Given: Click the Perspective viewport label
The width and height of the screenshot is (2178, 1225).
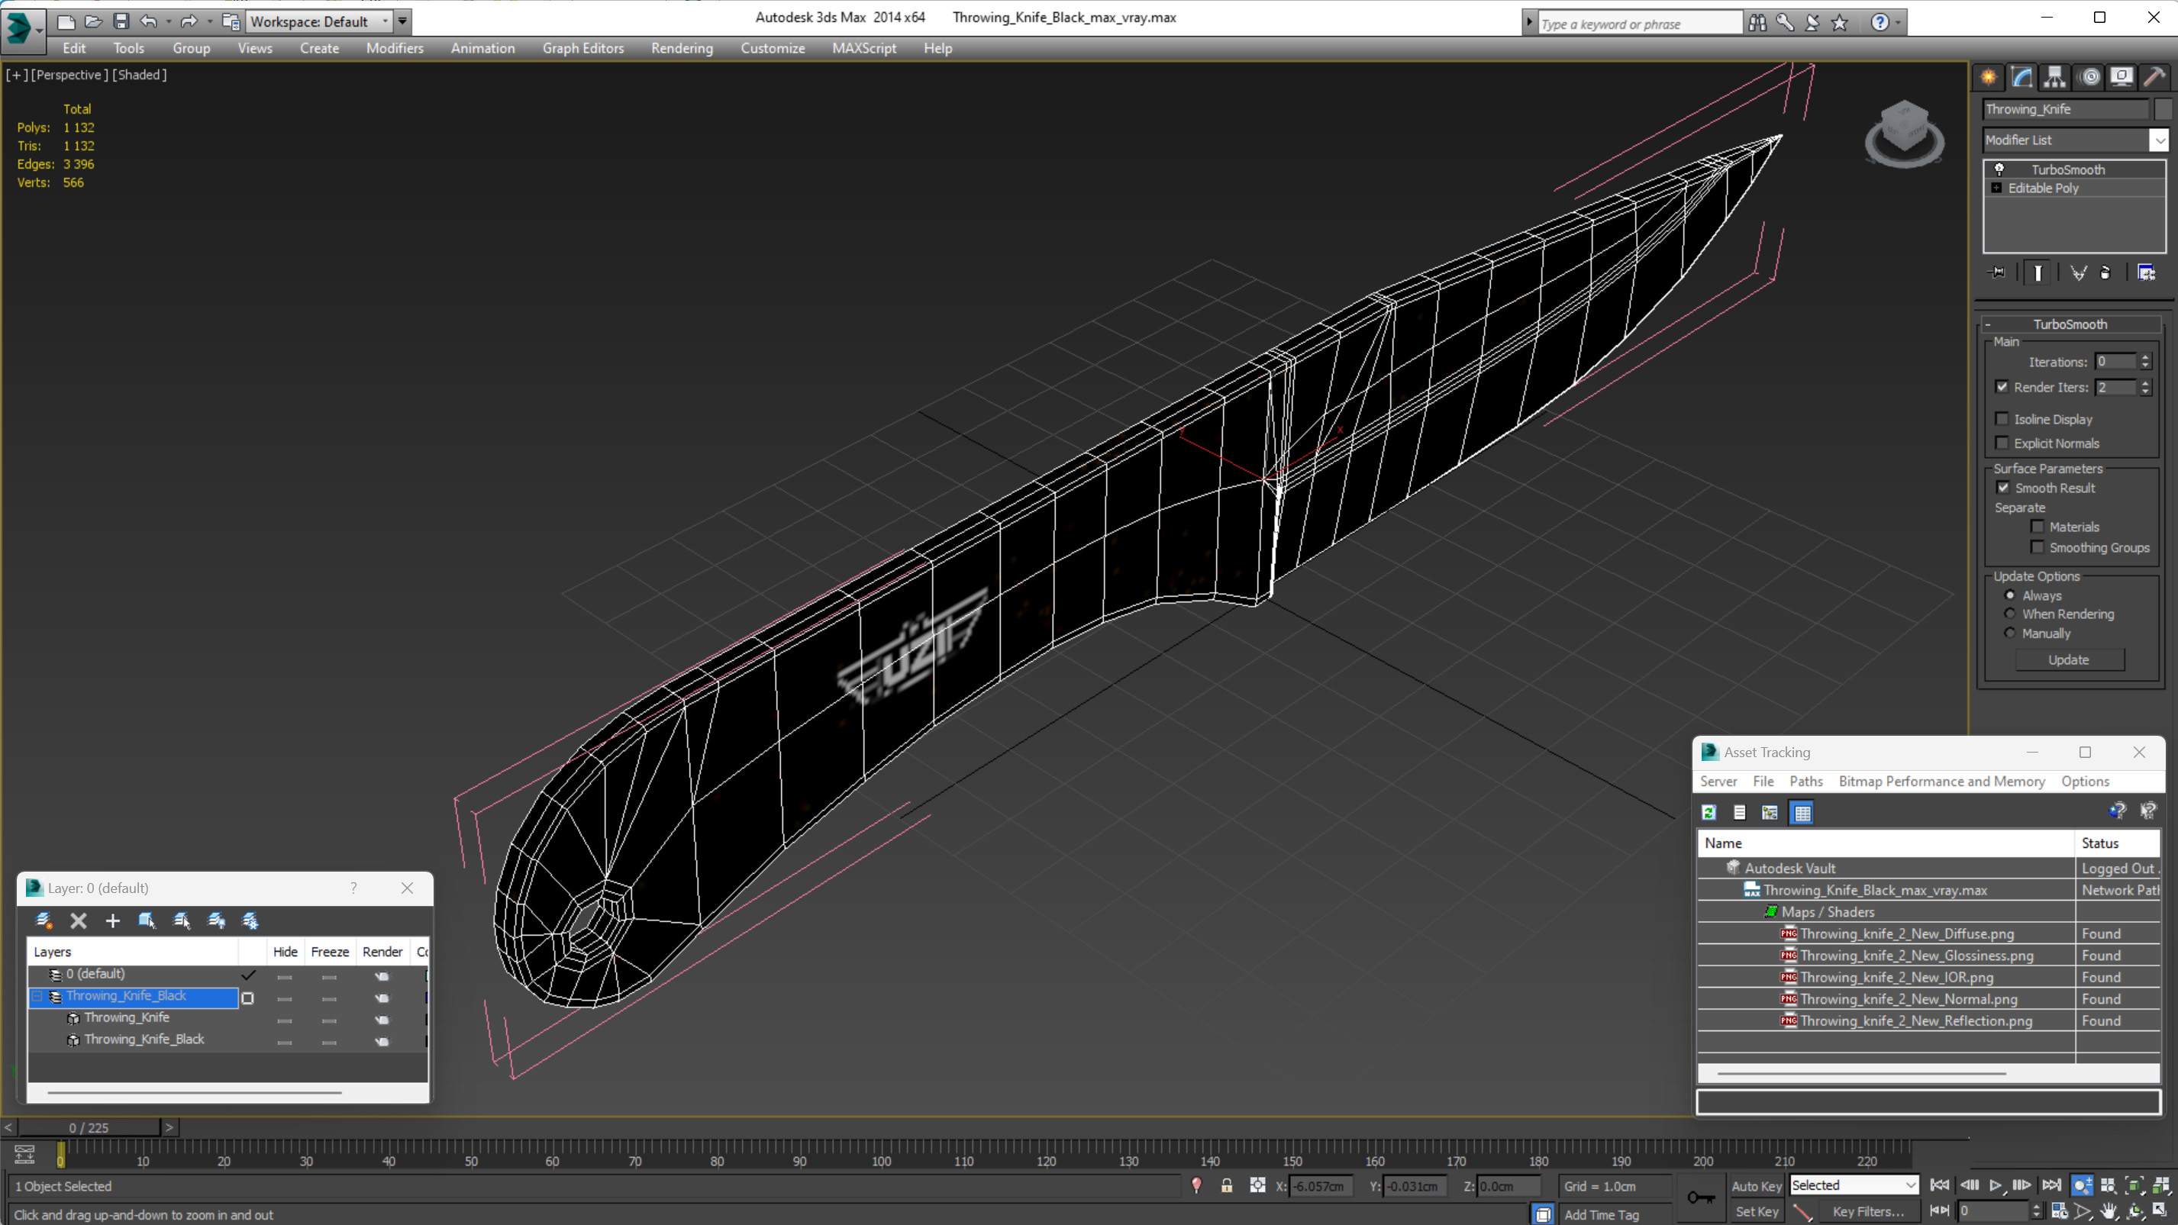Looking at the screenshot, I should [x=69, y=76].
